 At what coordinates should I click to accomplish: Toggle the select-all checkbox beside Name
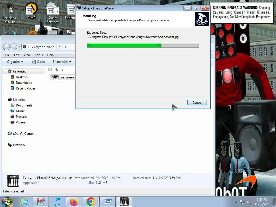click(x=50, y=70)
